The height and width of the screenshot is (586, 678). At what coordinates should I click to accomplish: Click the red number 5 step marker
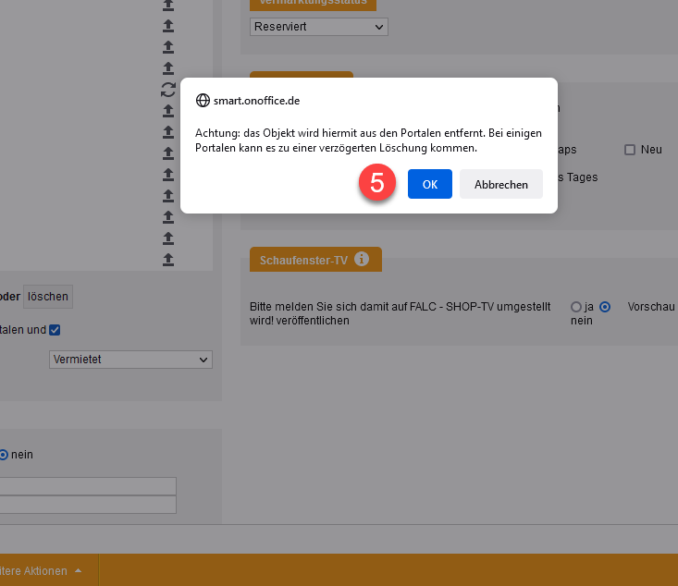(377, 183)
